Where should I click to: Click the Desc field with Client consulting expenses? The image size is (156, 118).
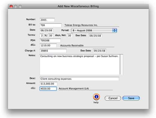pyautogui.click(x=79, y=79)
